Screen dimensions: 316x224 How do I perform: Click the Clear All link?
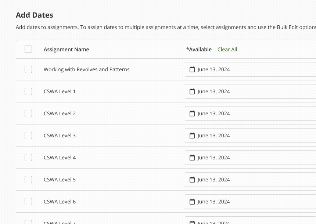(227, 50)
